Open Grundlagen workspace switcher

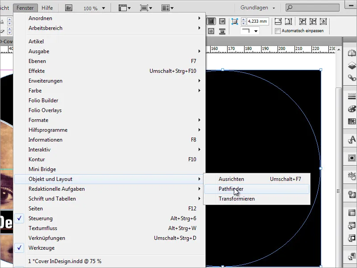258,8
